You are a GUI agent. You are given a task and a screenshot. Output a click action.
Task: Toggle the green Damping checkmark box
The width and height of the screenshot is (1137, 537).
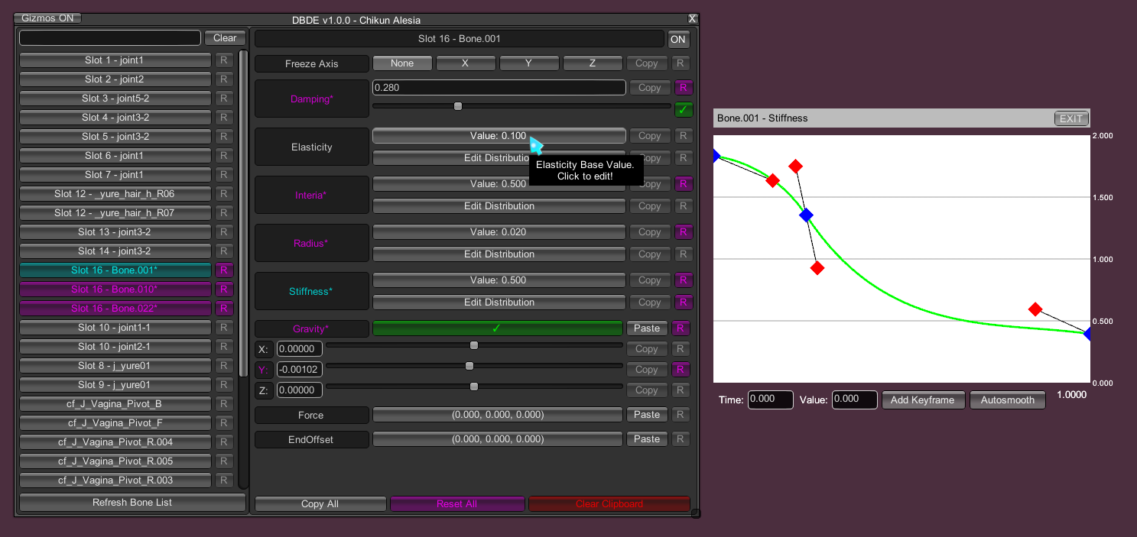[684, 110]
